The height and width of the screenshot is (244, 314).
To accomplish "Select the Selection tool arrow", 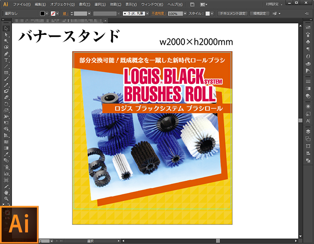I will tap(6, 28).
